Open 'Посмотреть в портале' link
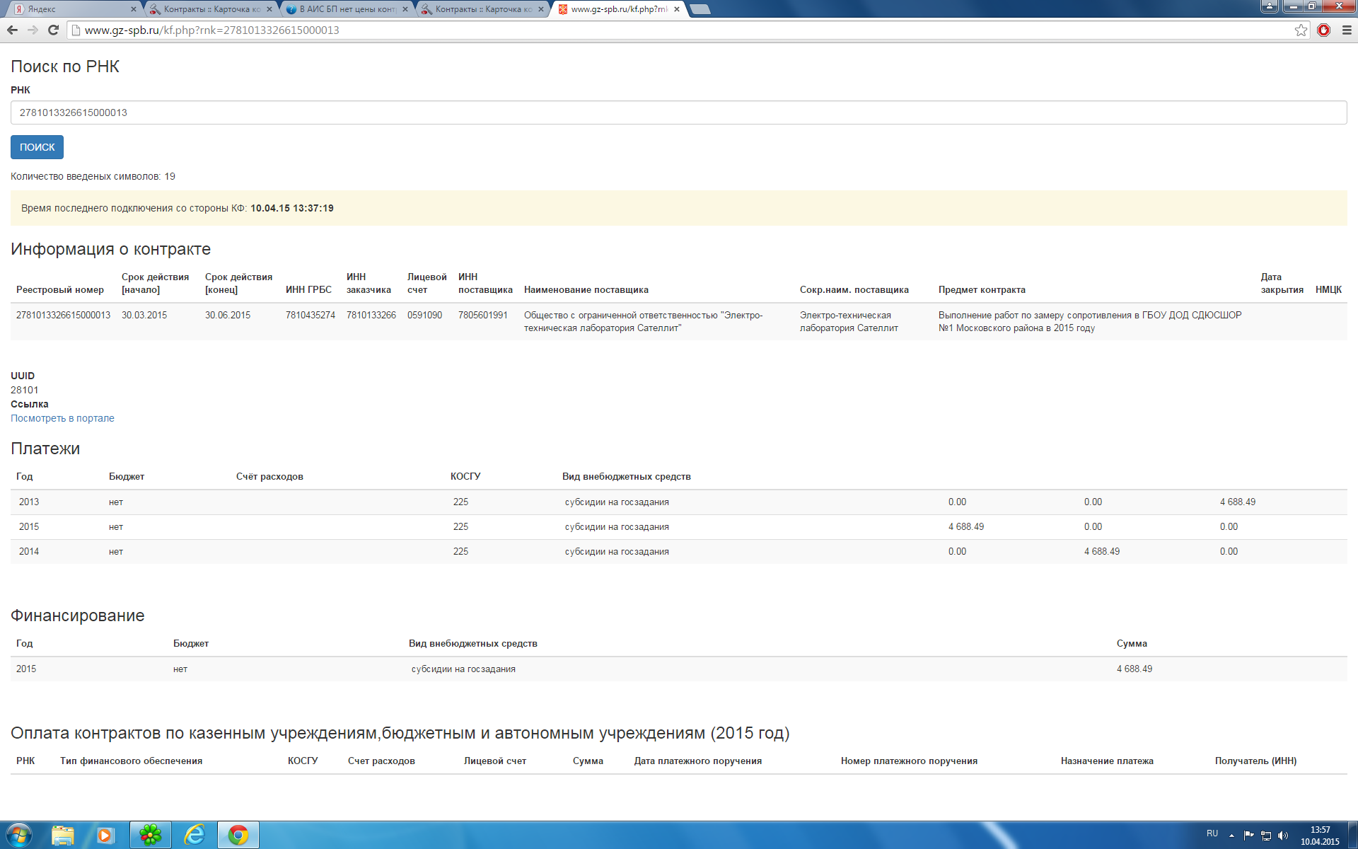1358x849 pixels. (x=62, y=418)
